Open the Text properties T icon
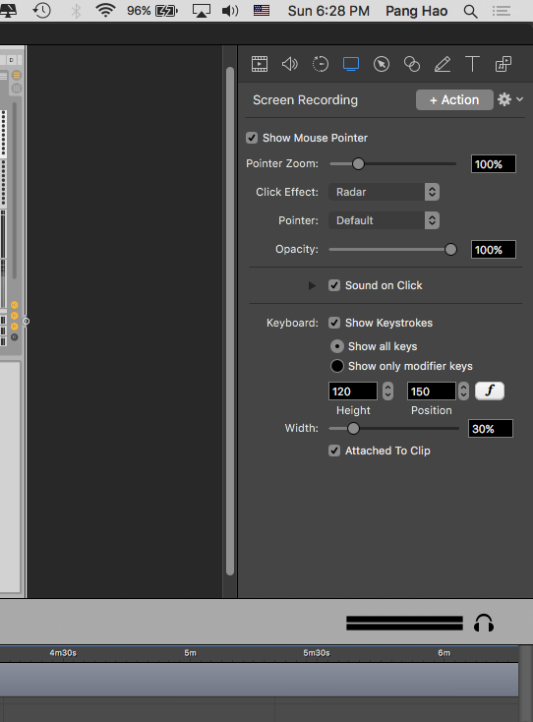This screenshot has height=722, width=533. coord(472,64)
